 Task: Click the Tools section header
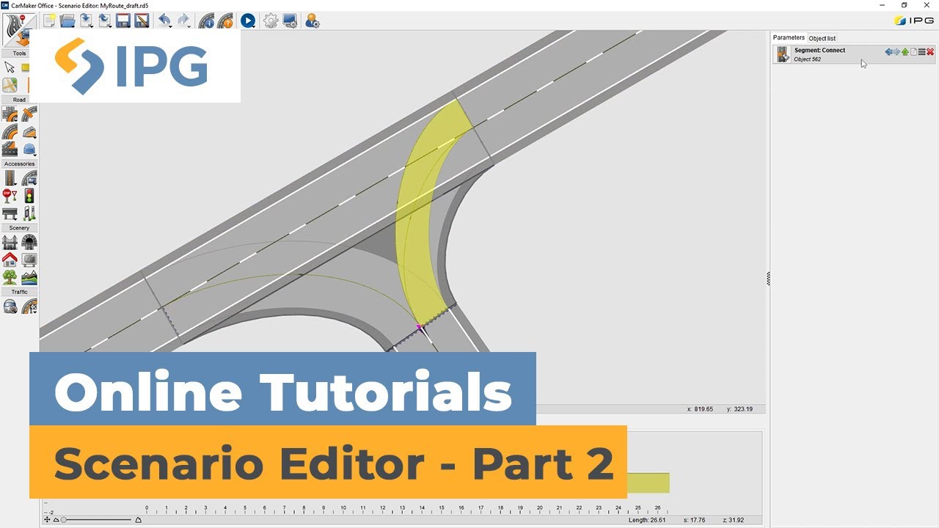pos(19,54)
